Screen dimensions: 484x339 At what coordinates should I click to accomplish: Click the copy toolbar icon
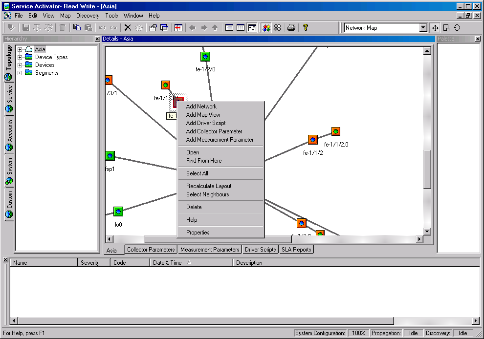coord(77,28)
